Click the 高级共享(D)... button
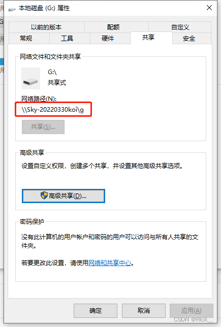 click(x=64, y=196)
